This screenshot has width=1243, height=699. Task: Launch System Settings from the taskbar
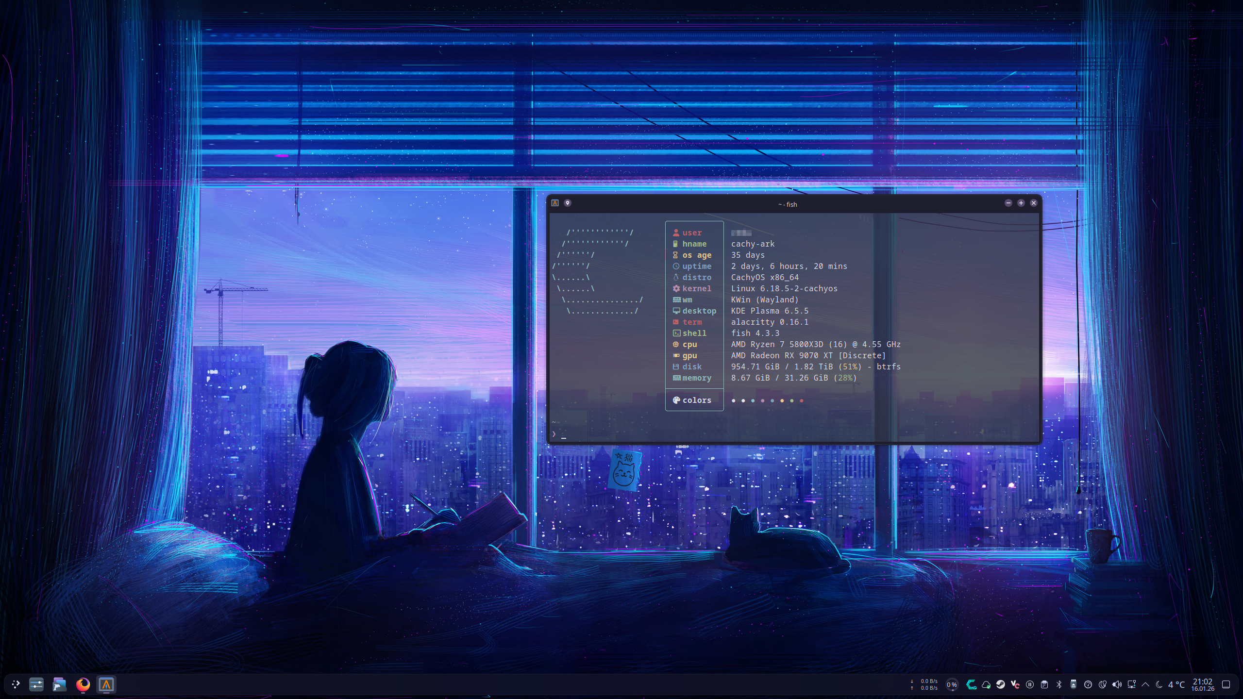36,684
